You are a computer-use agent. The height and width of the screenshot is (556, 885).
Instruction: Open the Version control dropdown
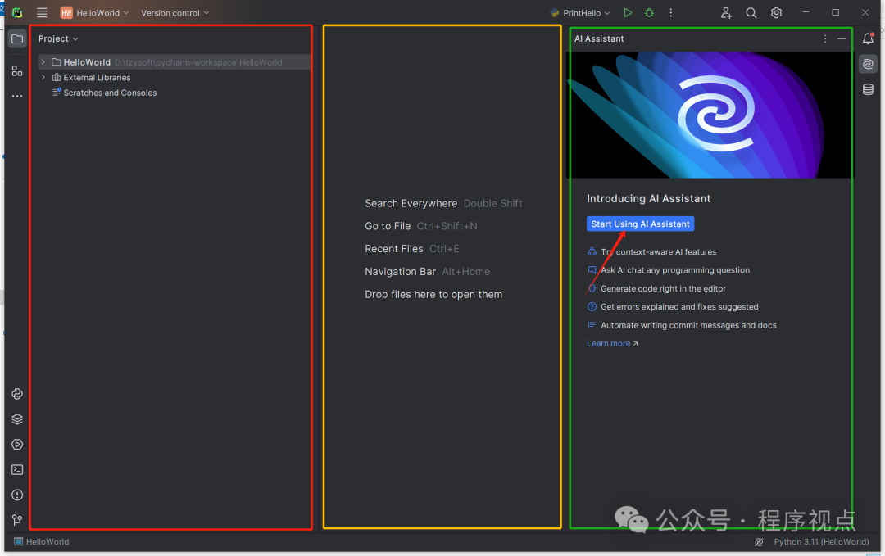[175, 12]
